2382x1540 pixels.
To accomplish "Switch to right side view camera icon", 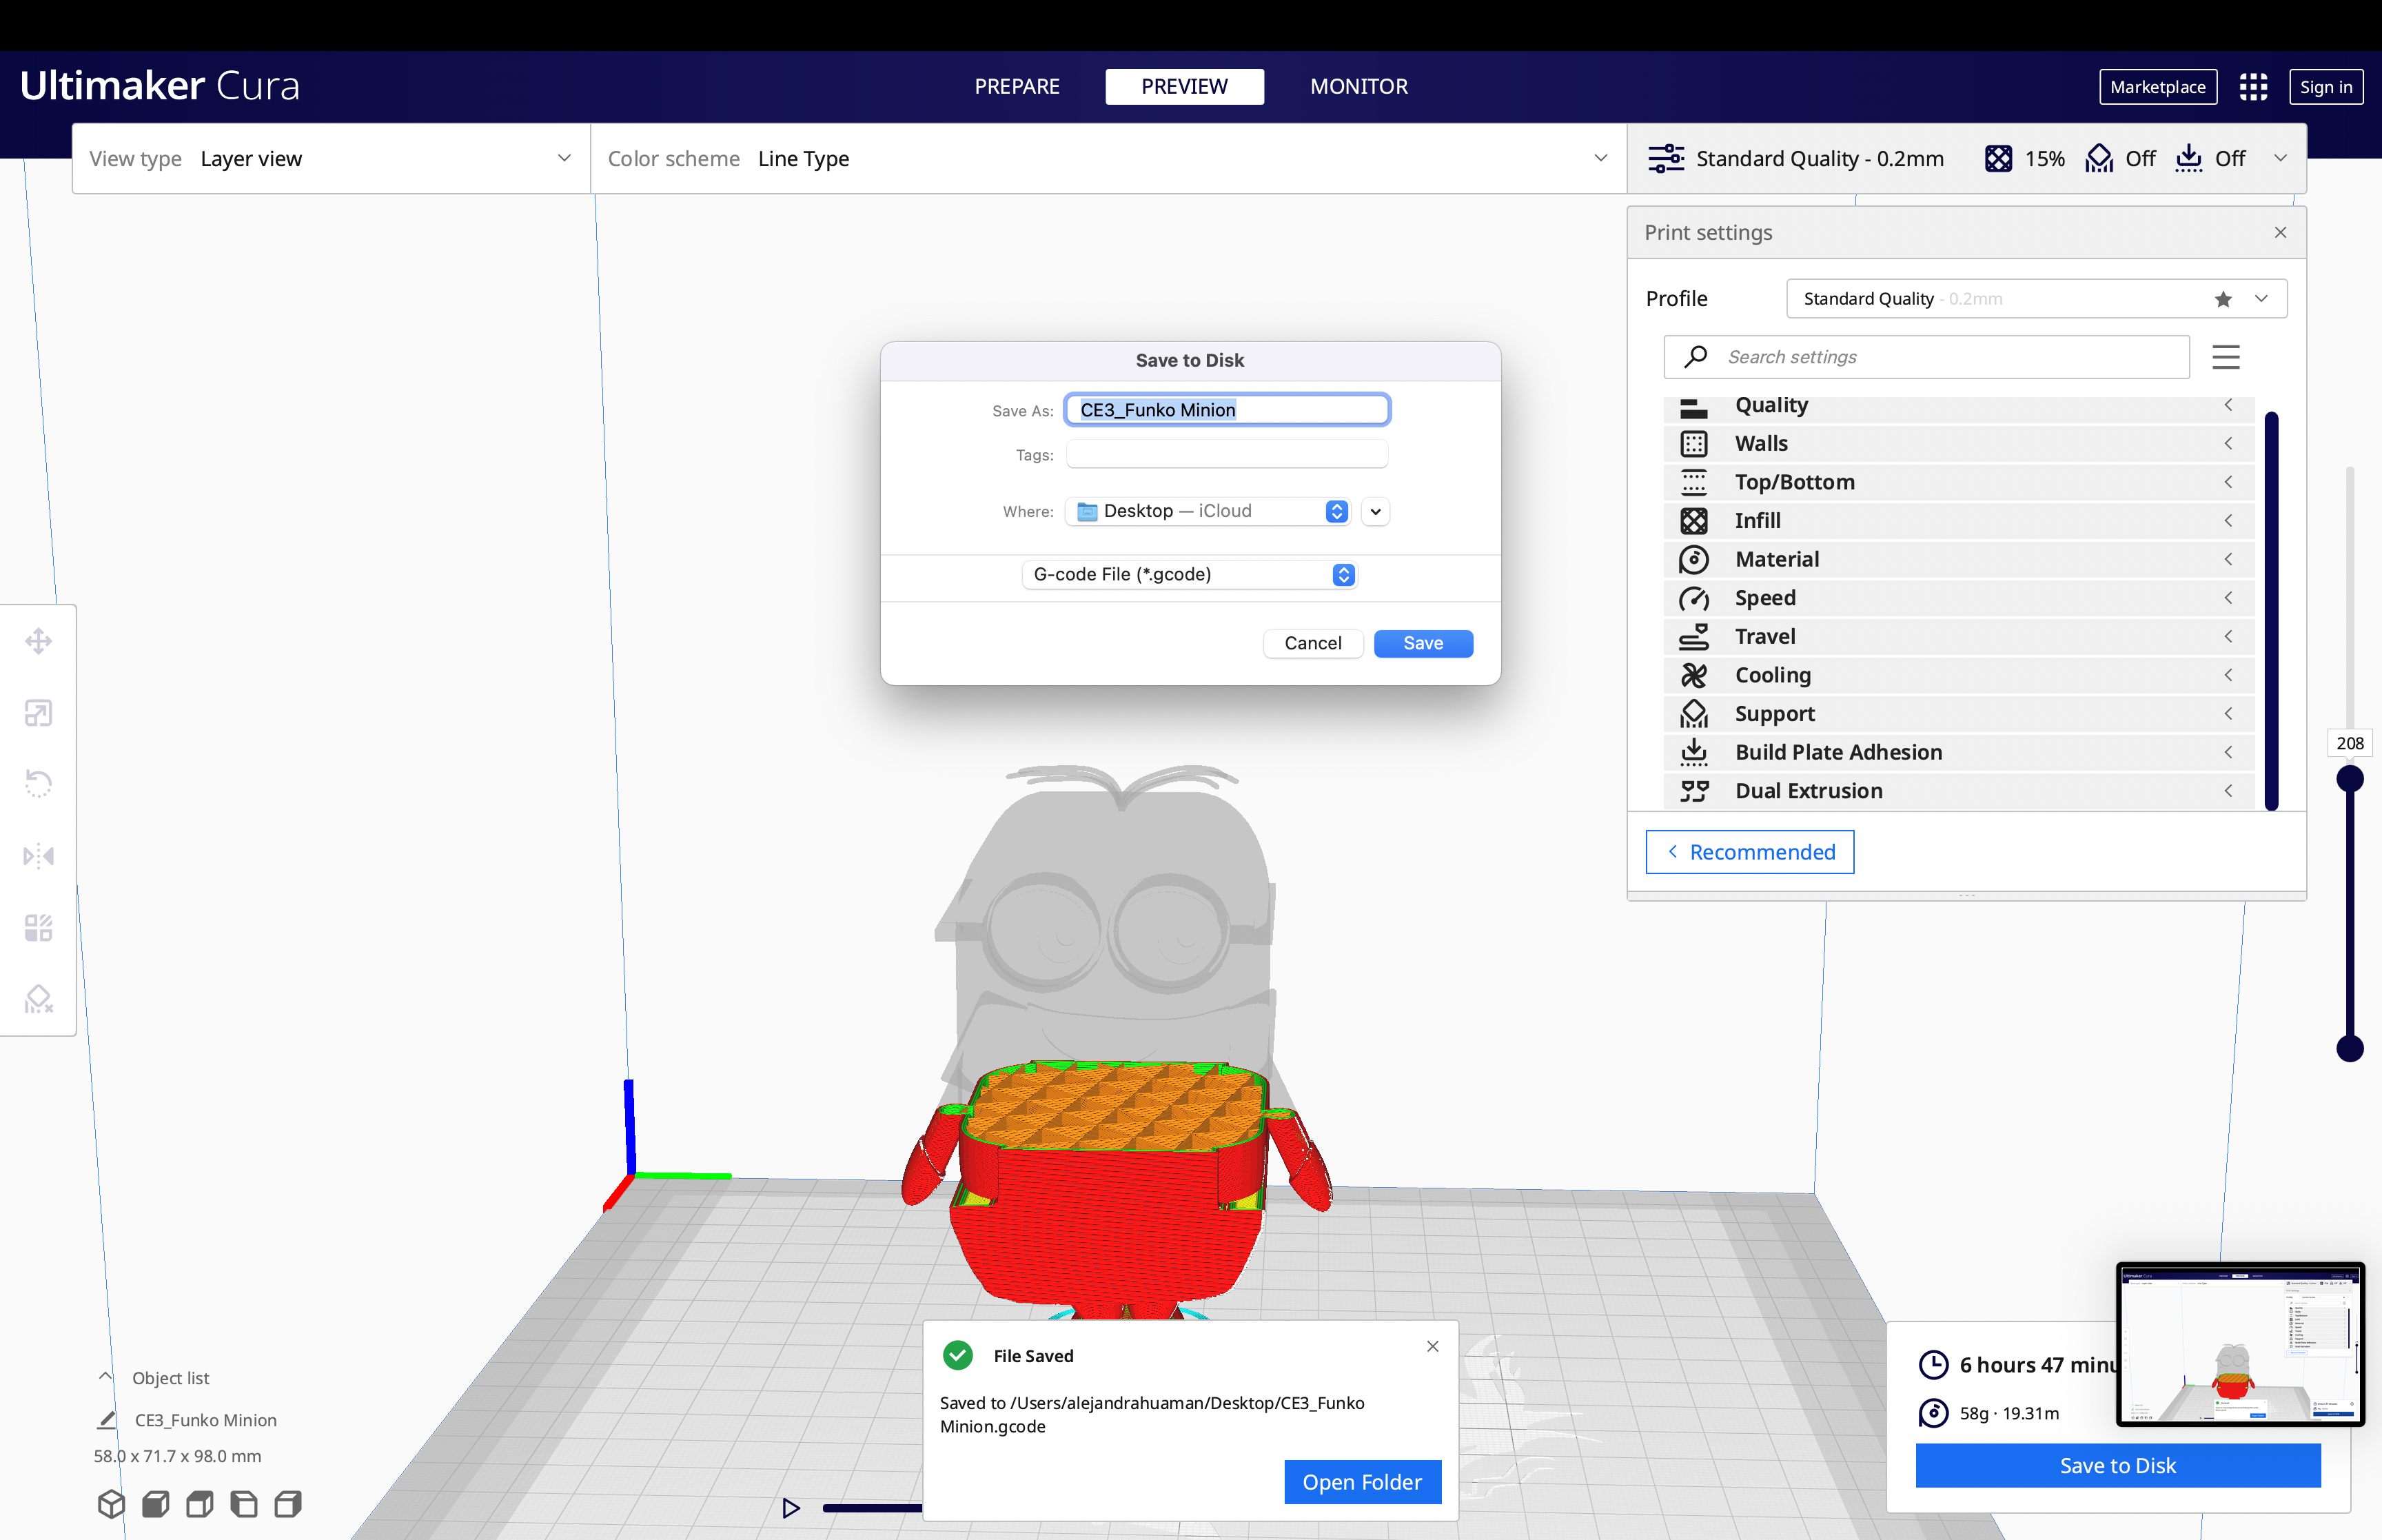I will (x=288, y=1504).
